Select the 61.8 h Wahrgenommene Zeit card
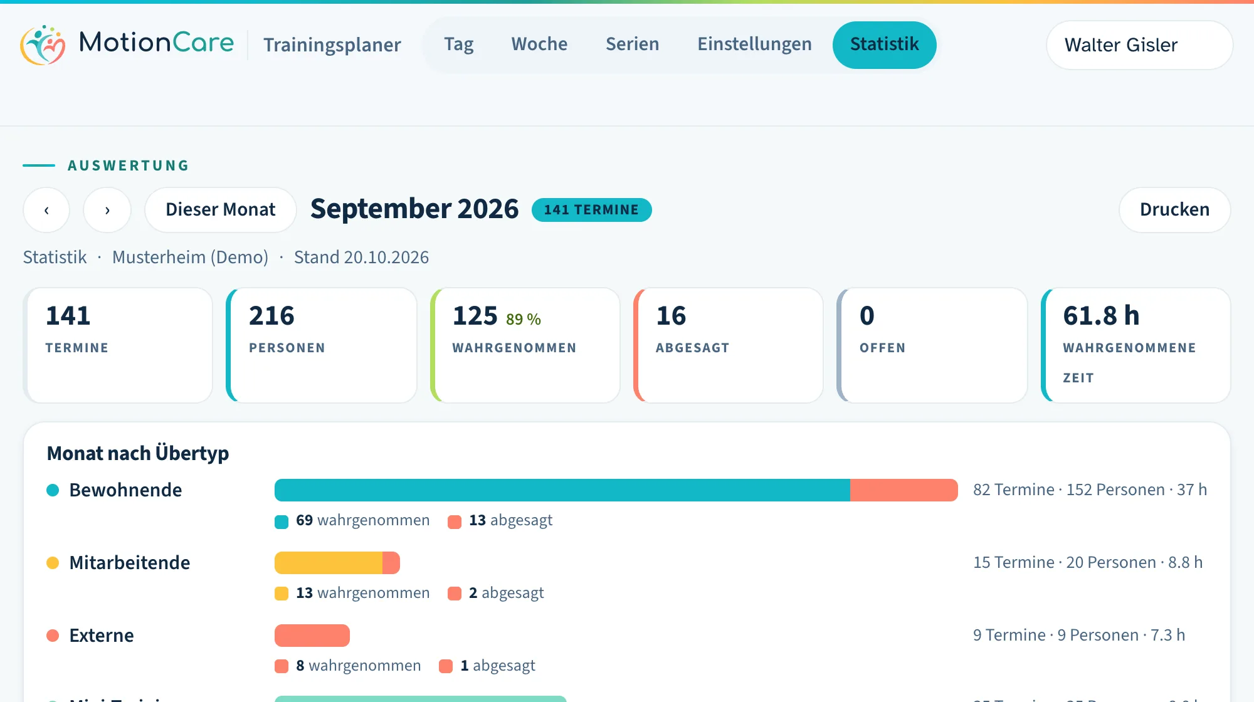The image size is (1254, 702). (x=1135, y=345)
